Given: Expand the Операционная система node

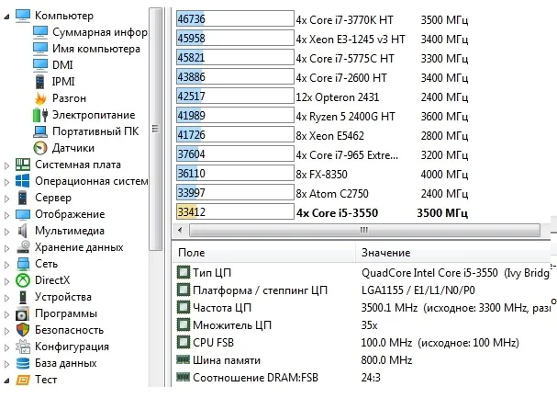Looking at the screenshot, I should coord(6,182).
